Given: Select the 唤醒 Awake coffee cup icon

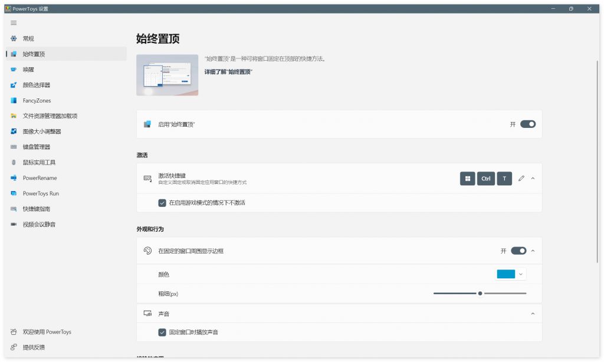Looking at the screenshot, I should click(14, 70).
